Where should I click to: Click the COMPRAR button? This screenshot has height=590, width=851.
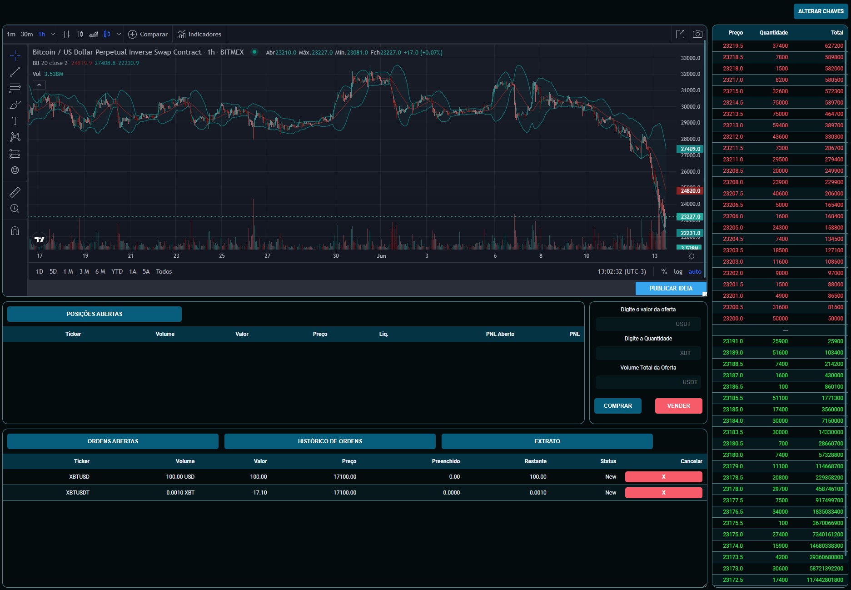coord(618,406)
